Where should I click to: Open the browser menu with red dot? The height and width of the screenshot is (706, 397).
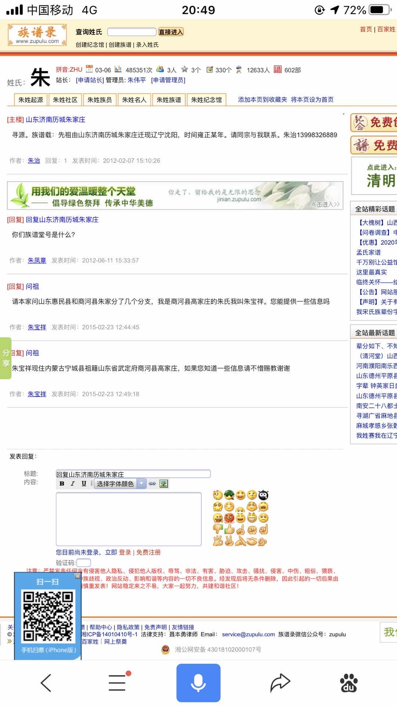(x=118, y=683)
